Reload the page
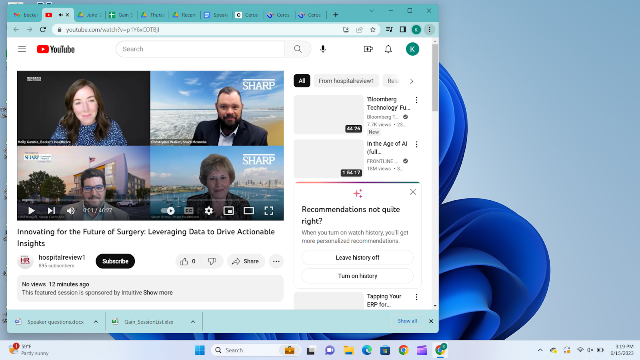 click(x=43, y=30)
